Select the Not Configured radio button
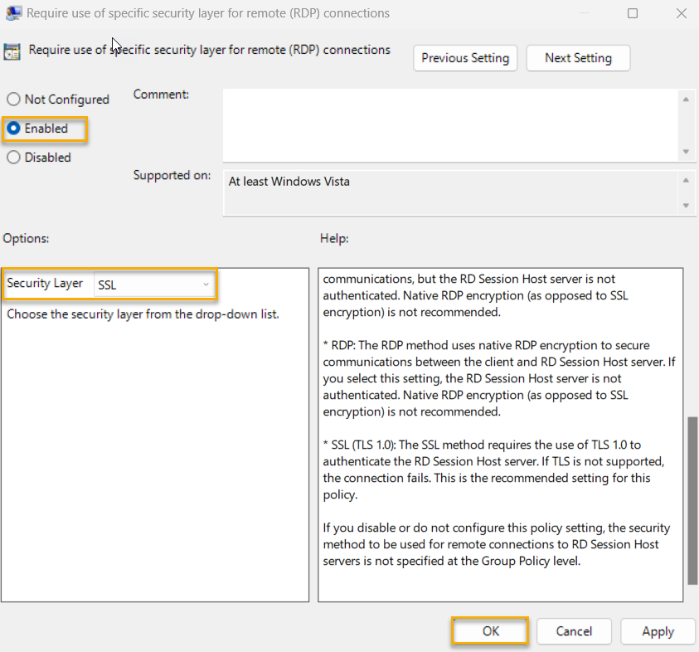Image resolution: width=699 pixels, height=652 pixels. (13, 99)
